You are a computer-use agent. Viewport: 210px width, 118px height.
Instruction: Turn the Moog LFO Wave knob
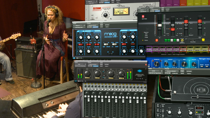(133, 51)
